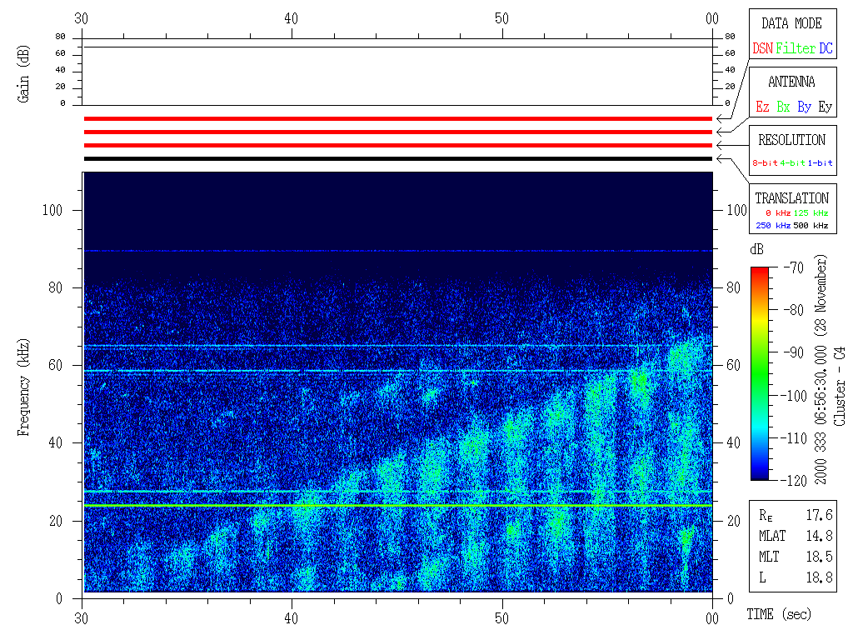Click the TRANSLATION legend heading
This screenshot has width=853, height=640.
coord(791,198)
